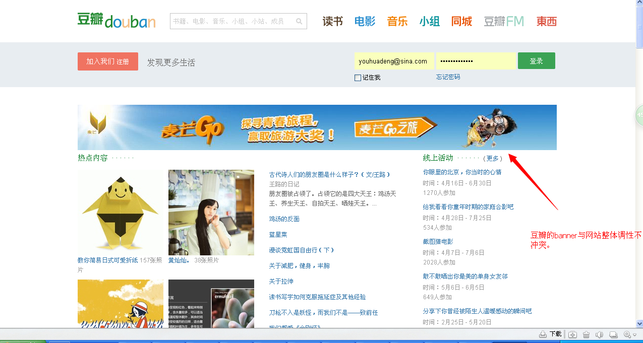Viewport: 643px width, 343px height.
Task: Click the multi-window icon in status bar
Action: click(x=613, y=334)
